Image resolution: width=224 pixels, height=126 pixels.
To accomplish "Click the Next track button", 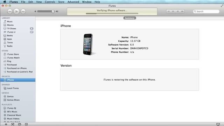I will pyautogui.click(x=23, y=11).
